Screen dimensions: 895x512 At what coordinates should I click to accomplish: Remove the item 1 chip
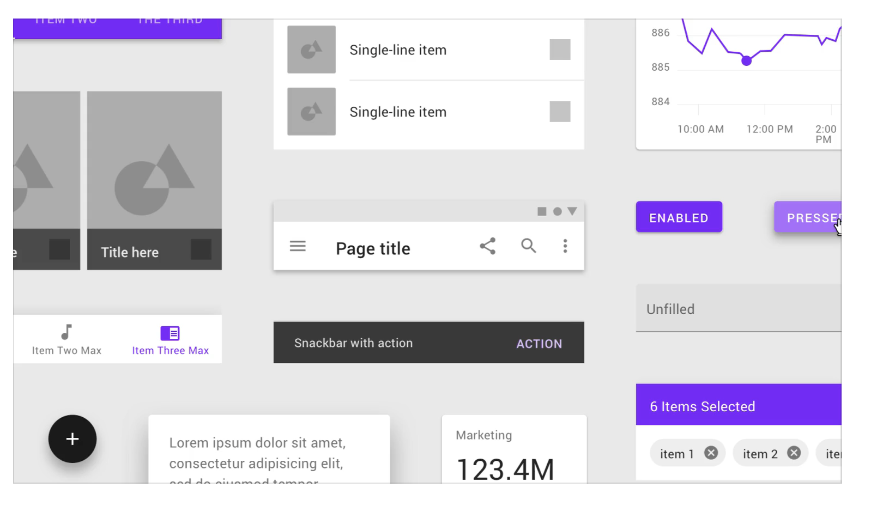coord(711,453)
